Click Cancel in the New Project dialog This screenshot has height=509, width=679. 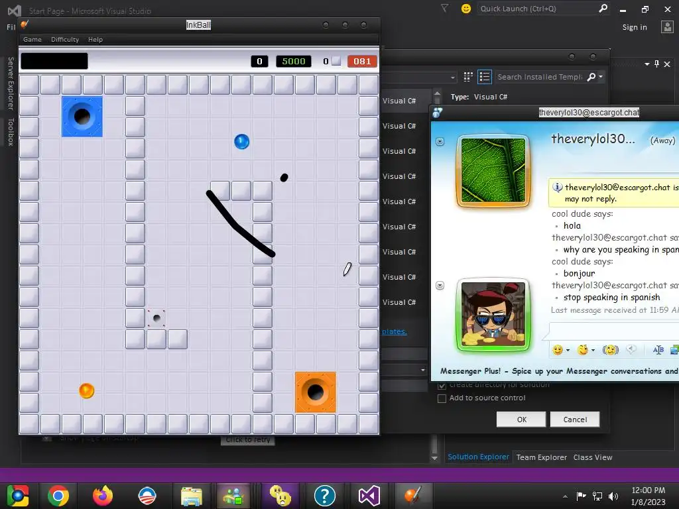(575, 420)
